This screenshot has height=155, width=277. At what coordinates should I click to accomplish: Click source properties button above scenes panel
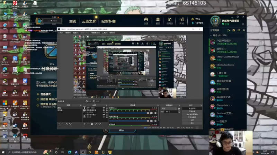coord(88,101)
